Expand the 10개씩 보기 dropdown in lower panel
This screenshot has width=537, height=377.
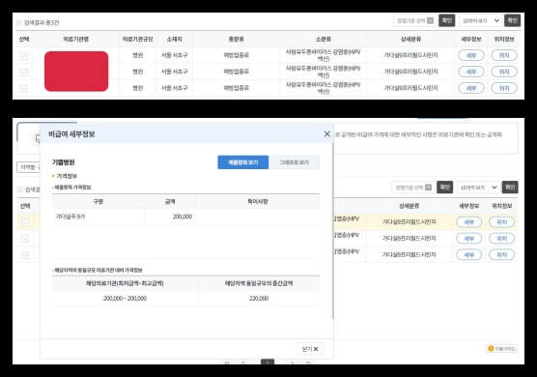pyautogui.click(x=478, y=188)
